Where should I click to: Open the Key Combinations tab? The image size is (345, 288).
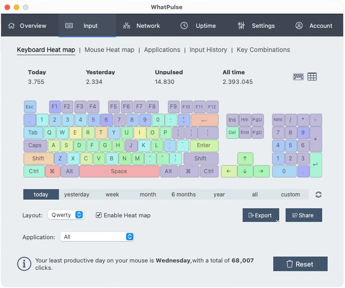point(263,50)
